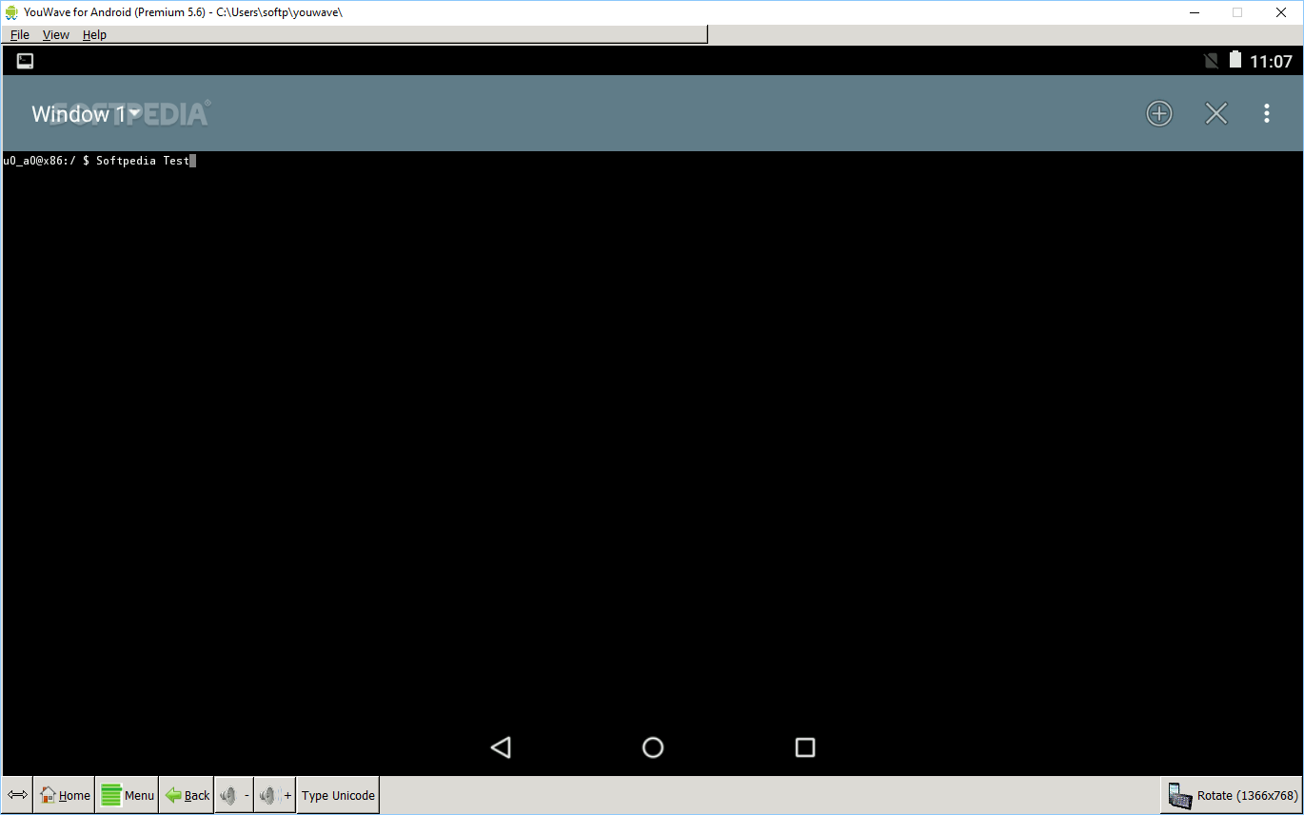Click the Type Unicode button

click(338, 795)
